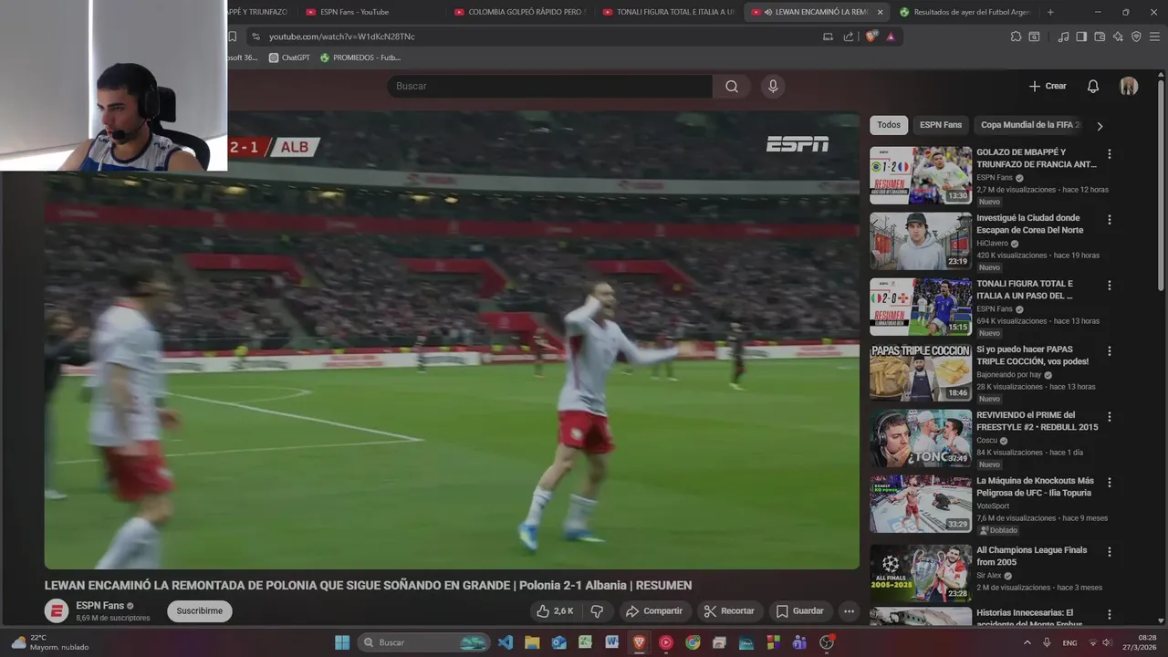Select the ESPN Fans filter chip
This screenshot has width=1168, height=657.
941,125
